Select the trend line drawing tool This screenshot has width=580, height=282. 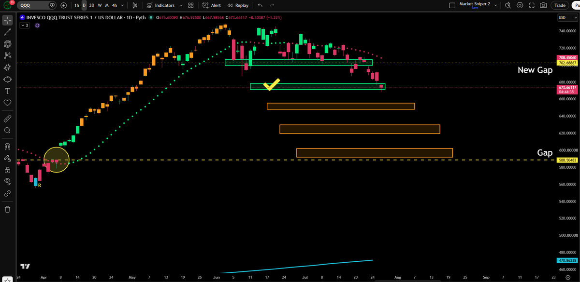point(8,32)
